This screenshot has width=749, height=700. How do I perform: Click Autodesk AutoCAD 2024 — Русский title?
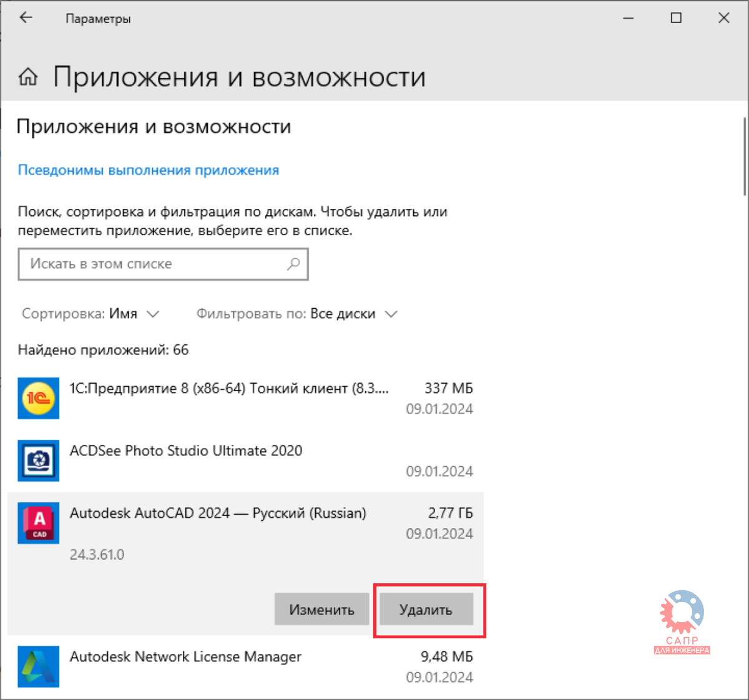tap(218, 513)
